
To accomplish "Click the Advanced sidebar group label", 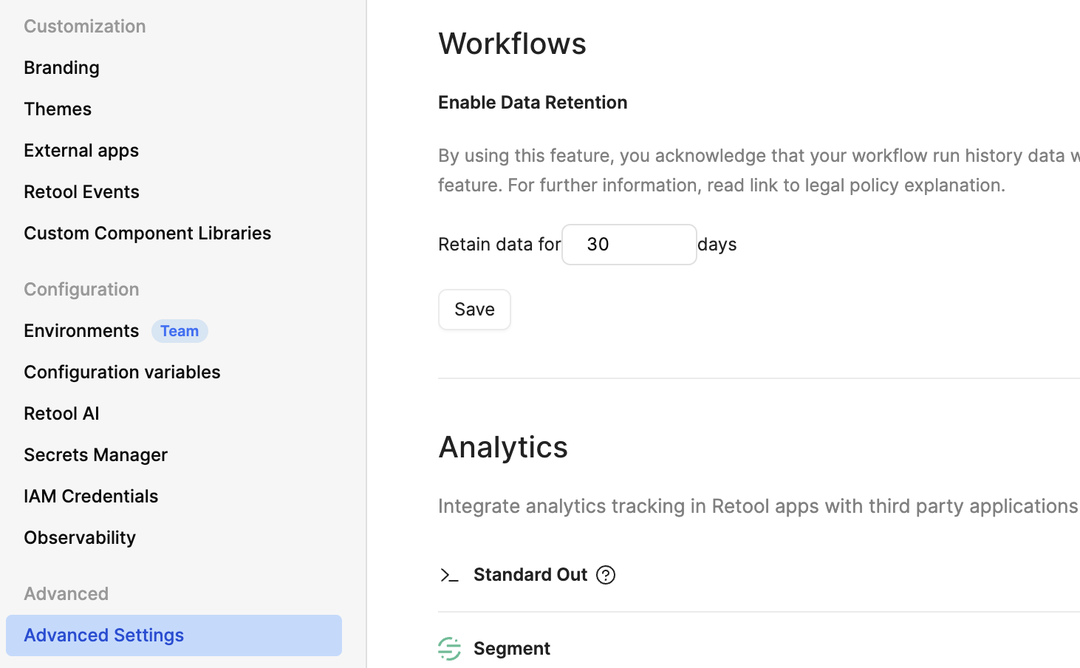I will point(66,593).
